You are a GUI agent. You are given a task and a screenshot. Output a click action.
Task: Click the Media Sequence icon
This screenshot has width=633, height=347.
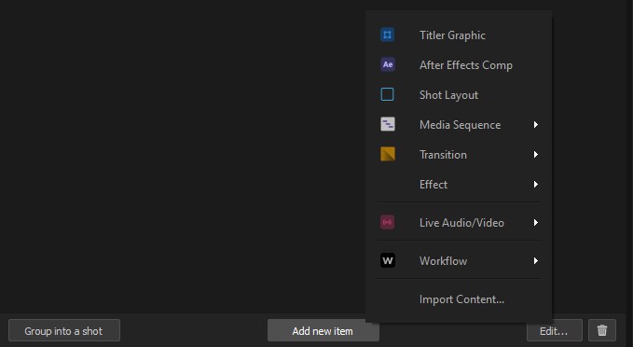[x=387, y=124]
